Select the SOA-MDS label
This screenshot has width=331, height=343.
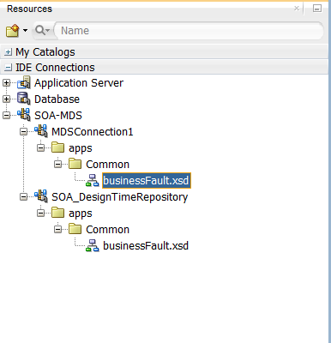point(58,116)
